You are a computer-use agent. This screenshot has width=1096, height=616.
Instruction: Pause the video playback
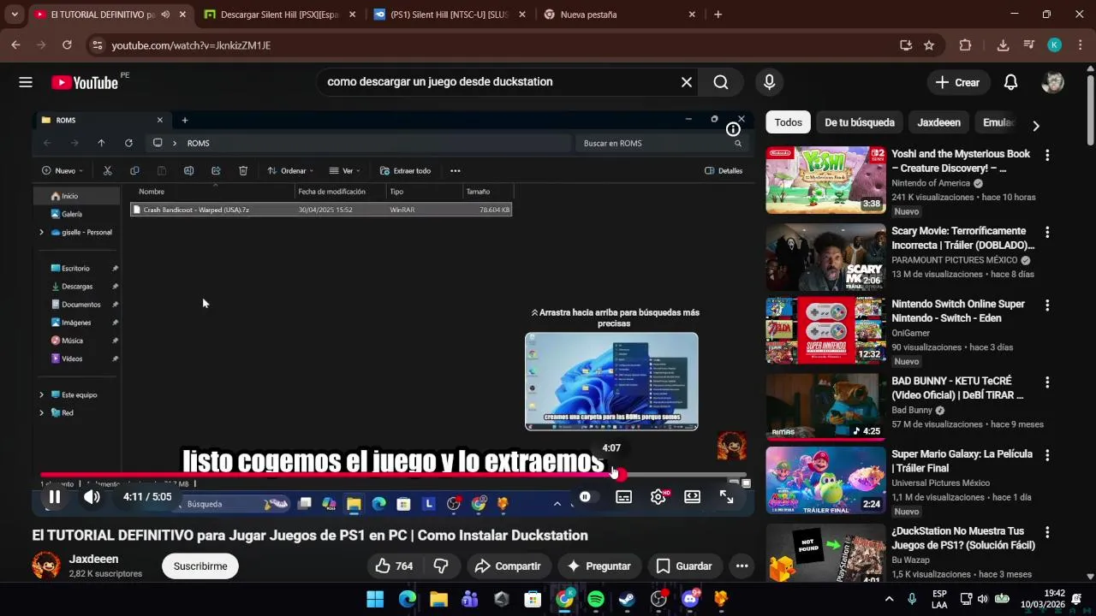[54, 496]
